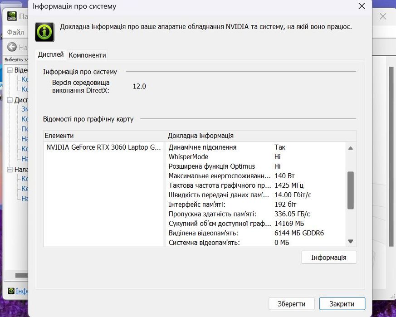396x317 pixels.
Task: Select the WhisperMode row
Action: 256,157
